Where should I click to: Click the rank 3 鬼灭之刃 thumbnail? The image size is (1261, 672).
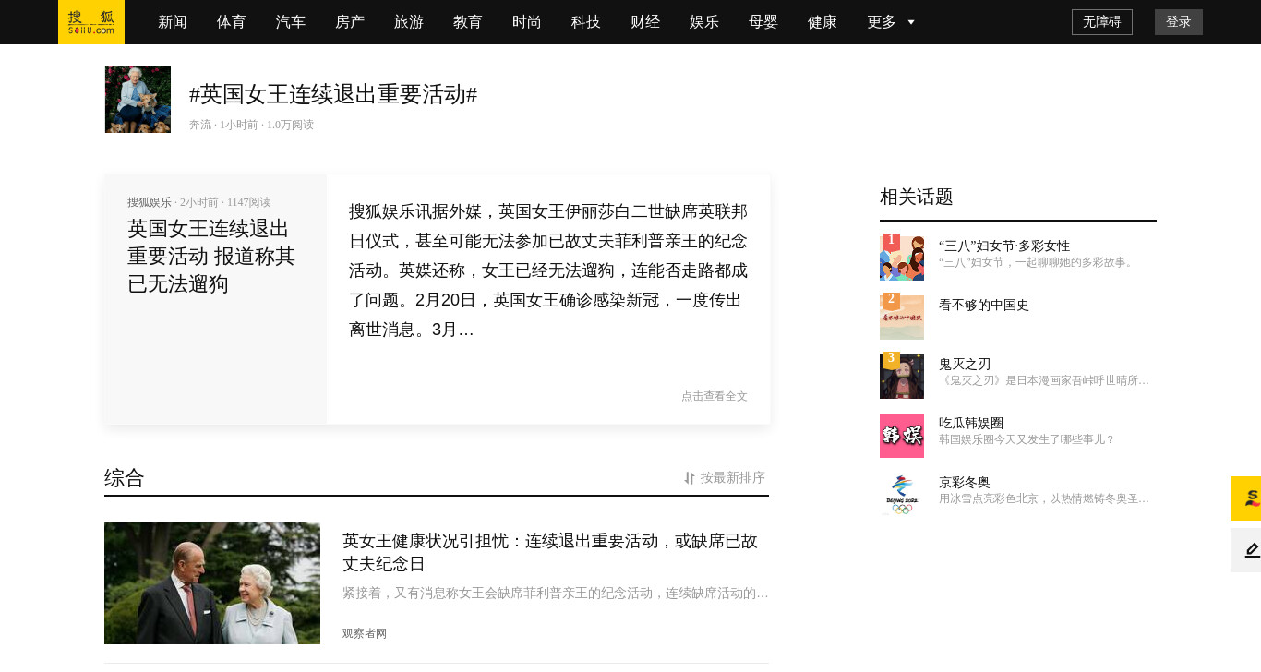902,377
